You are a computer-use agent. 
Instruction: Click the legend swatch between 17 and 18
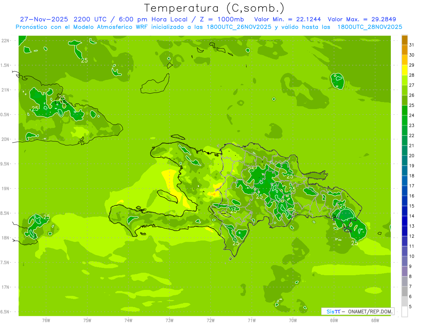(x=405, y=181)
